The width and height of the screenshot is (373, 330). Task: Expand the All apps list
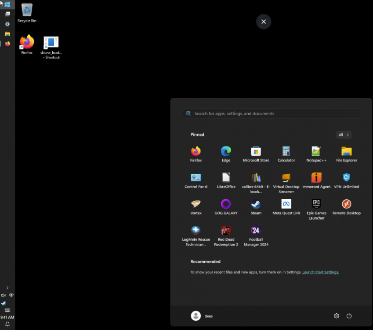pyautogui.click(x=344, y=135)
